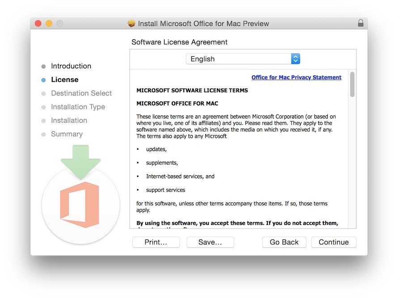Click the Print… button
Screen dimensions: 398x299
156,242
